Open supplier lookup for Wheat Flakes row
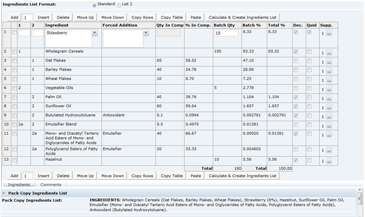This screenshot has width=365, height=217. point(329,80)
